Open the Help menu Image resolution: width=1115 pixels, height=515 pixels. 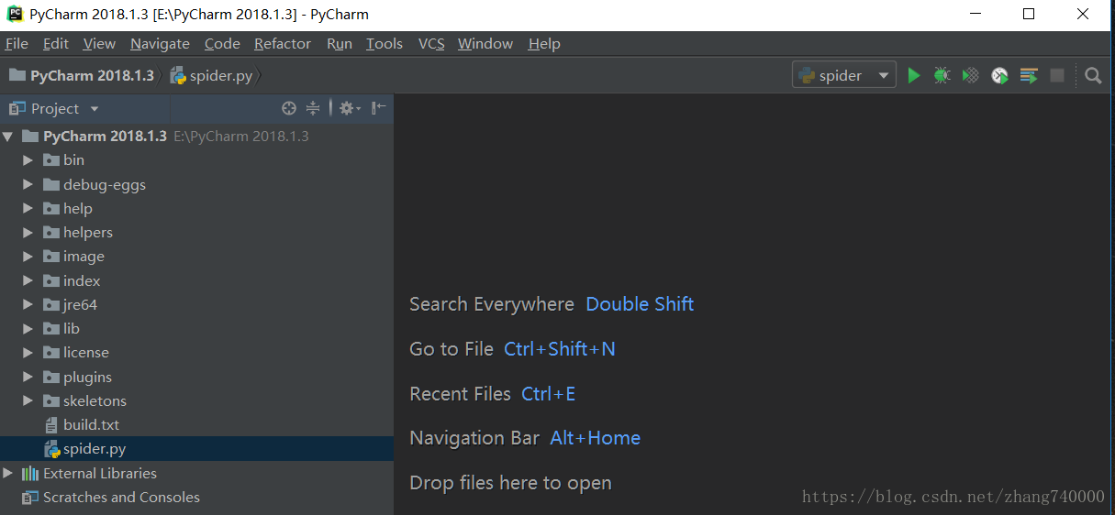[544, 43]
